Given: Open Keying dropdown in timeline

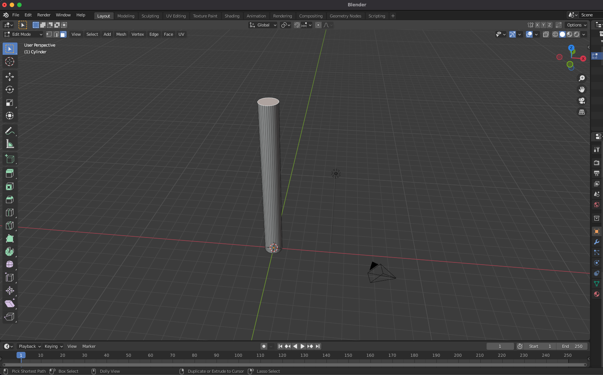Looking at the screenshot, I should point(54,346).
